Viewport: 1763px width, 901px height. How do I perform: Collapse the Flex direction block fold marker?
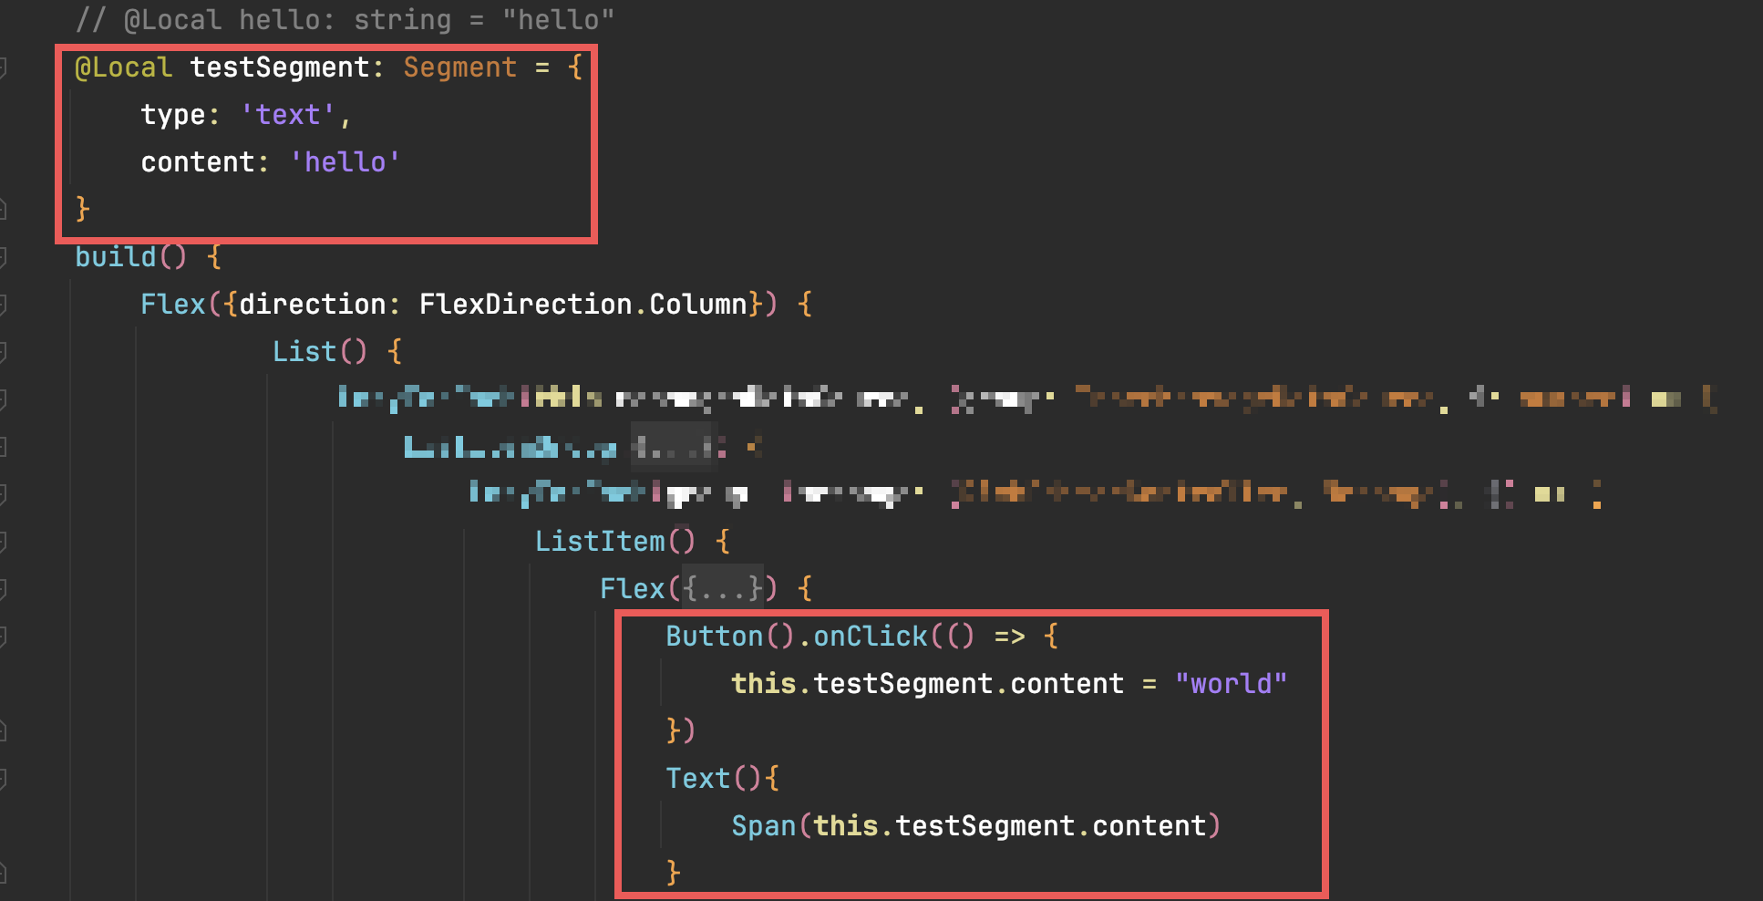[3, 305]
